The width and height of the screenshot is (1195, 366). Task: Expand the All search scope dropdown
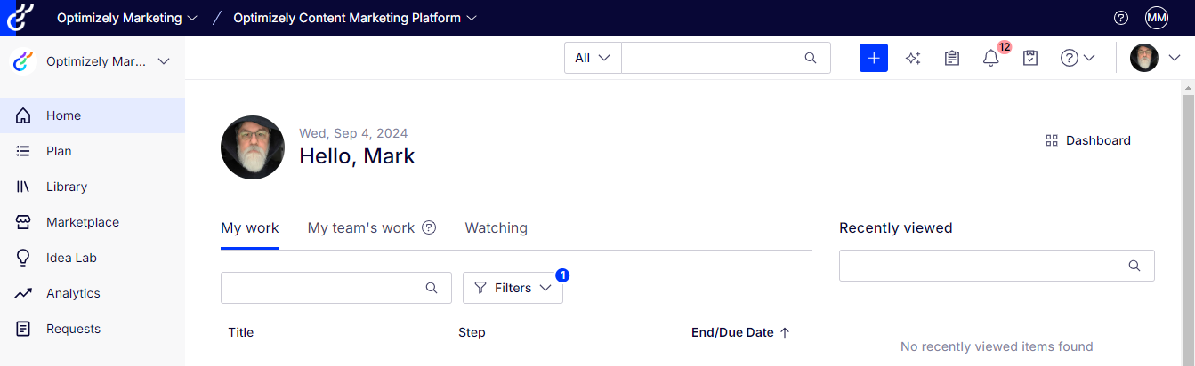(593, 58)
